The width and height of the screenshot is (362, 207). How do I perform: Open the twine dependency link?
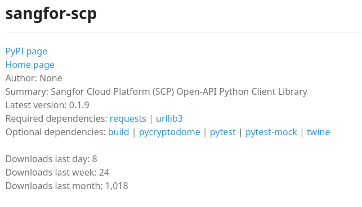pos(318,132)
